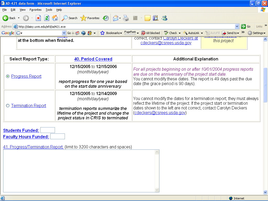
Task: Open the Tools menu
Action: (49, 10)
